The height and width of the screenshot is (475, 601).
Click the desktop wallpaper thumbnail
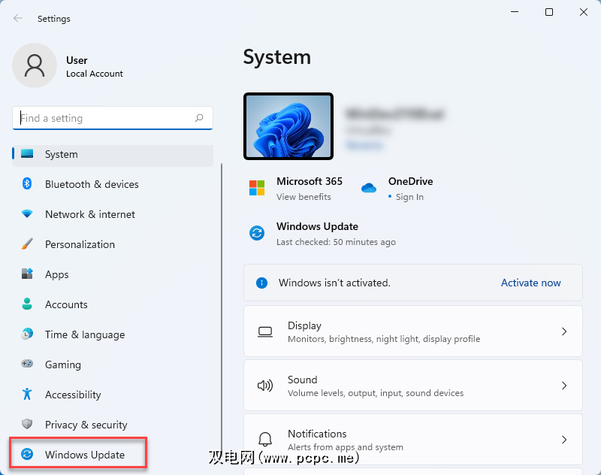(288, 126)
